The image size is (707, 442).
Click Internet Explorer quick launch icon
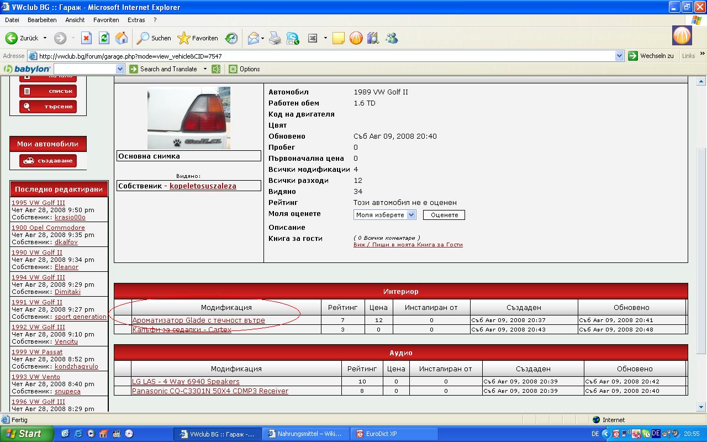(x=78, y=434)
